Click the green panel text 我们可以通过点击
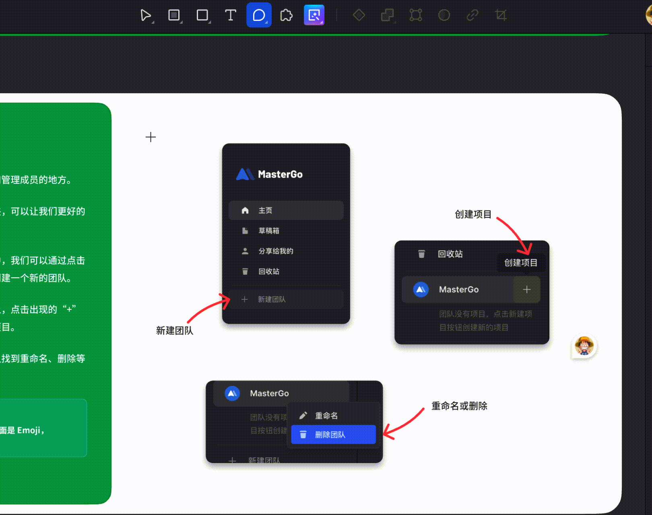652x515 pixels. point(47,260)
